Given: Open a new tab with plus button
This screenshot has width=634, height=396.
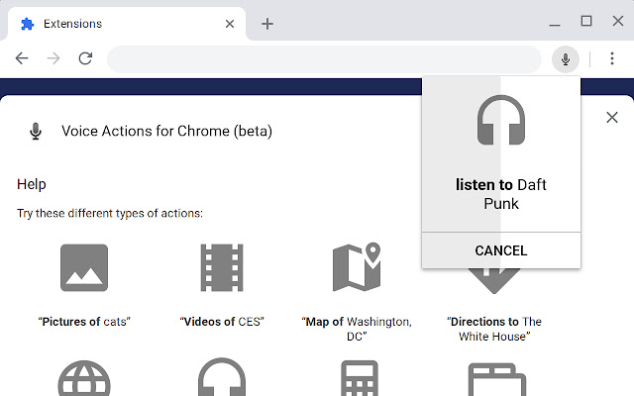Looking at the screenshot, I should pyautogui.click(x=267, y=24).
